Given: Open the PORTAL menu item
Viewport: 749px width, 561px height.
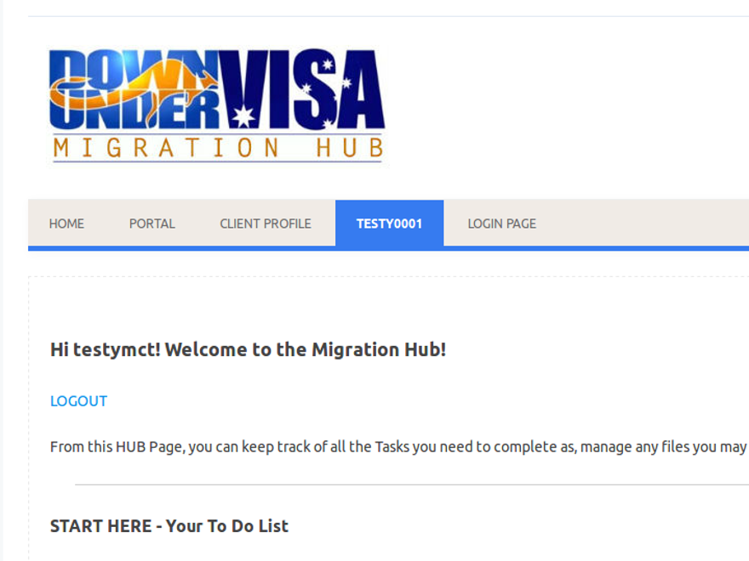Looking at the screenshot, I should [152, 224].
